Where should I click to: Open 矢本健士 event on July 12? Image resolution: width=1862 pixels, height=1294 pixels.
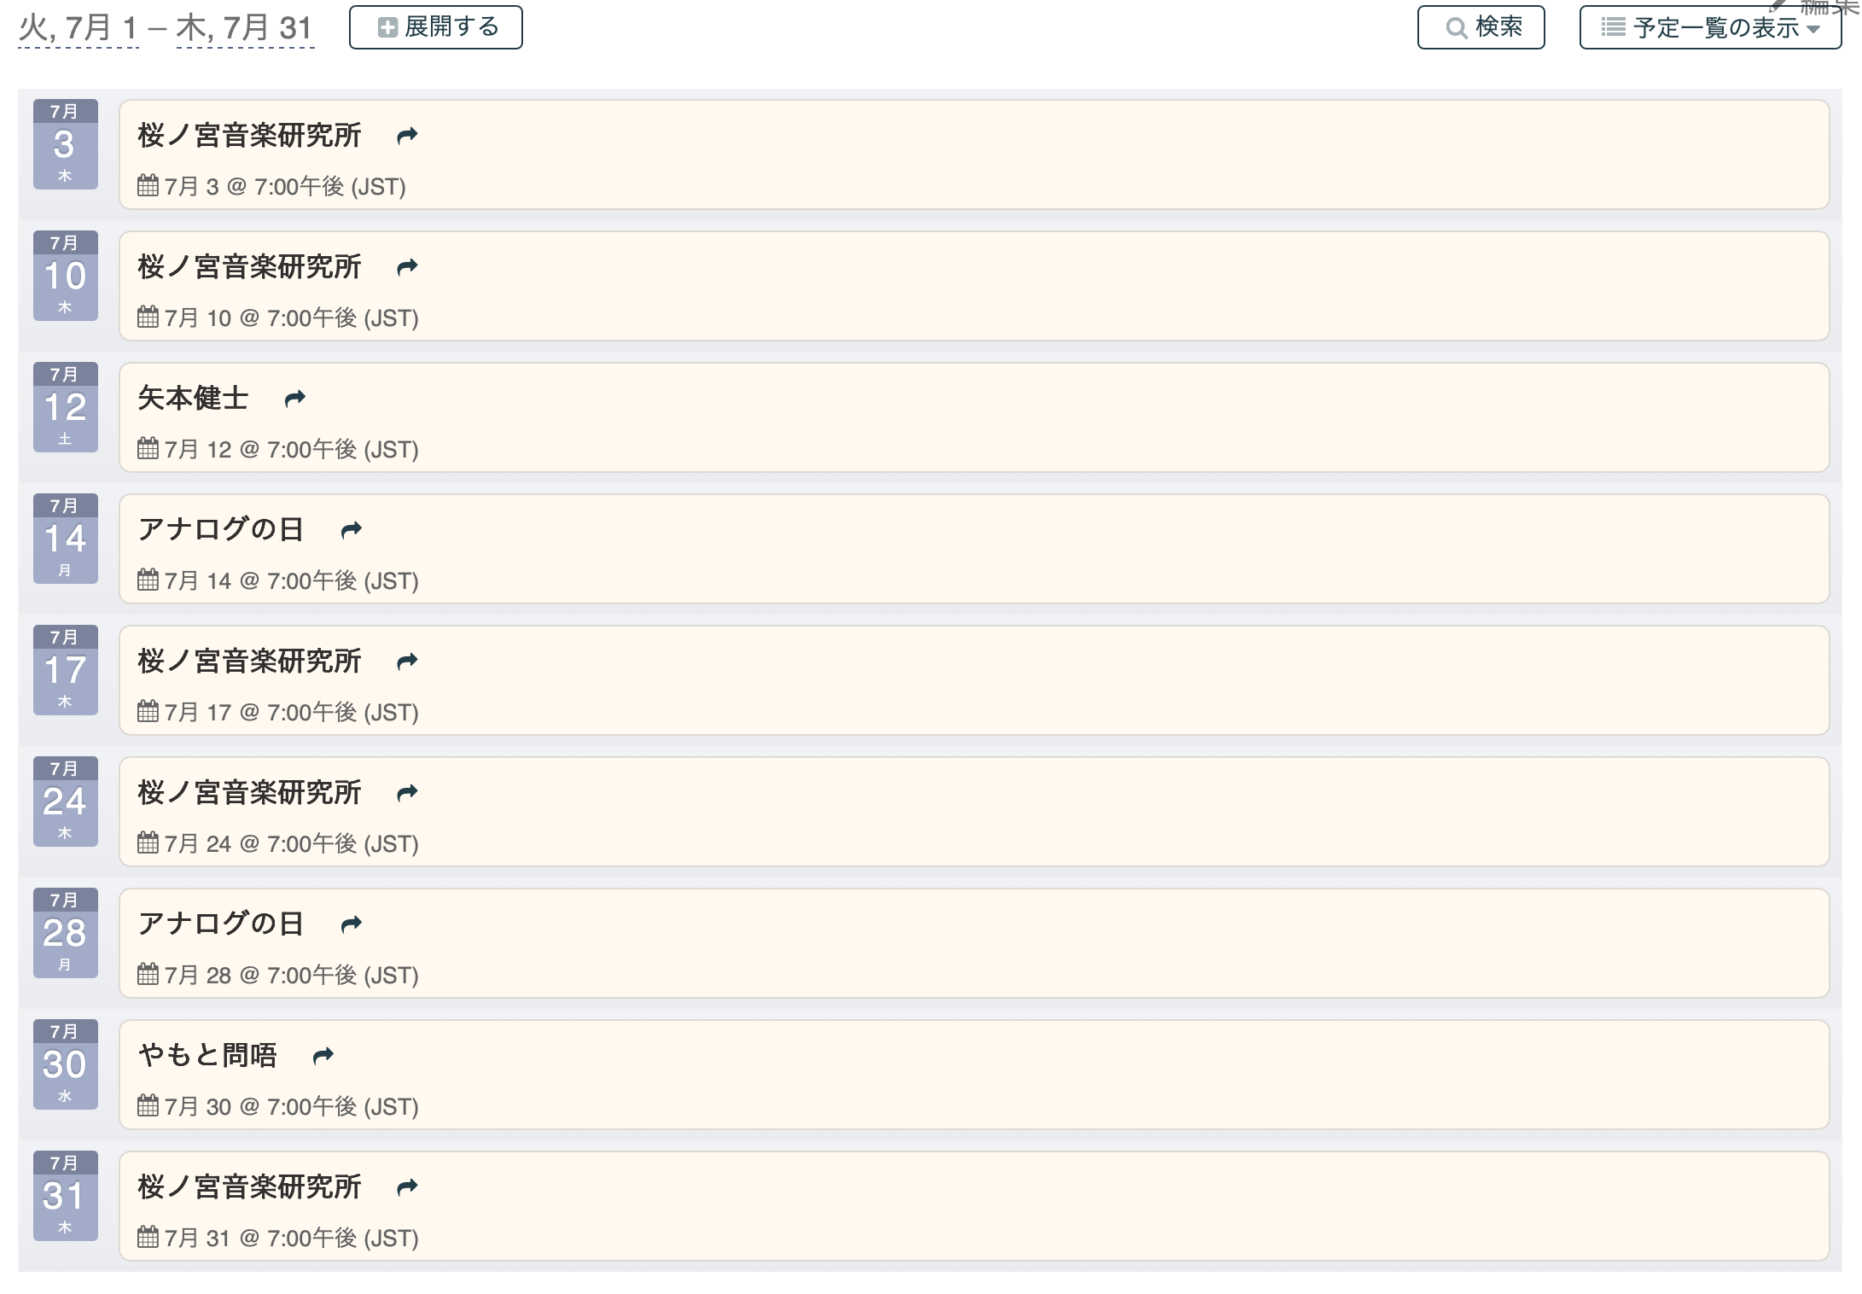point(193,399)
